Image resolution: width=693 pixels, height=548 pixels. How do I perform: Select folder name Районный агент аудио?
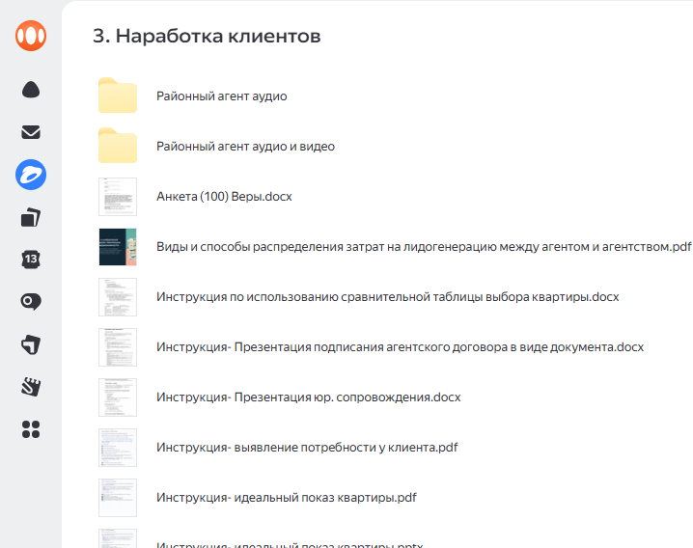click(221, 96)
